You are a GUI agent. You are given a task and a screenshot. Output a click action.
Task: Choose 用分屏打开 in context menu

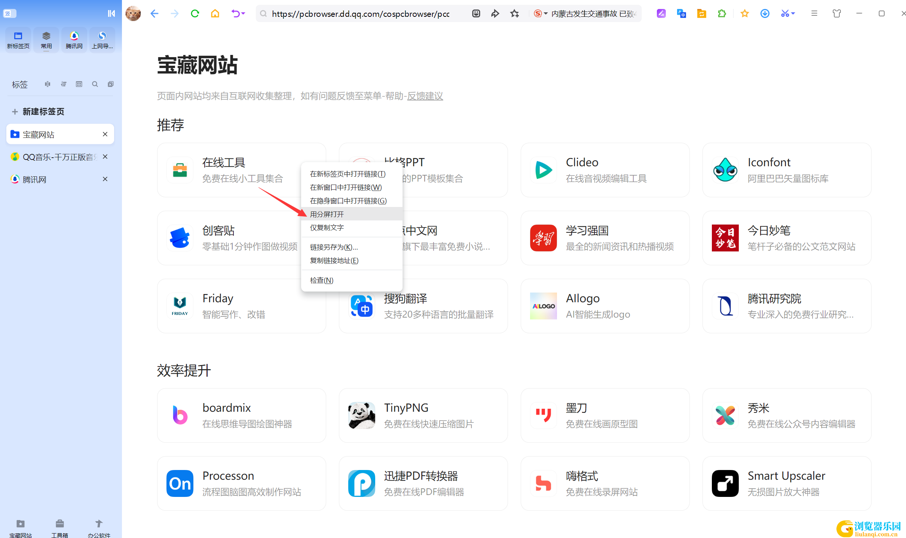352,214
